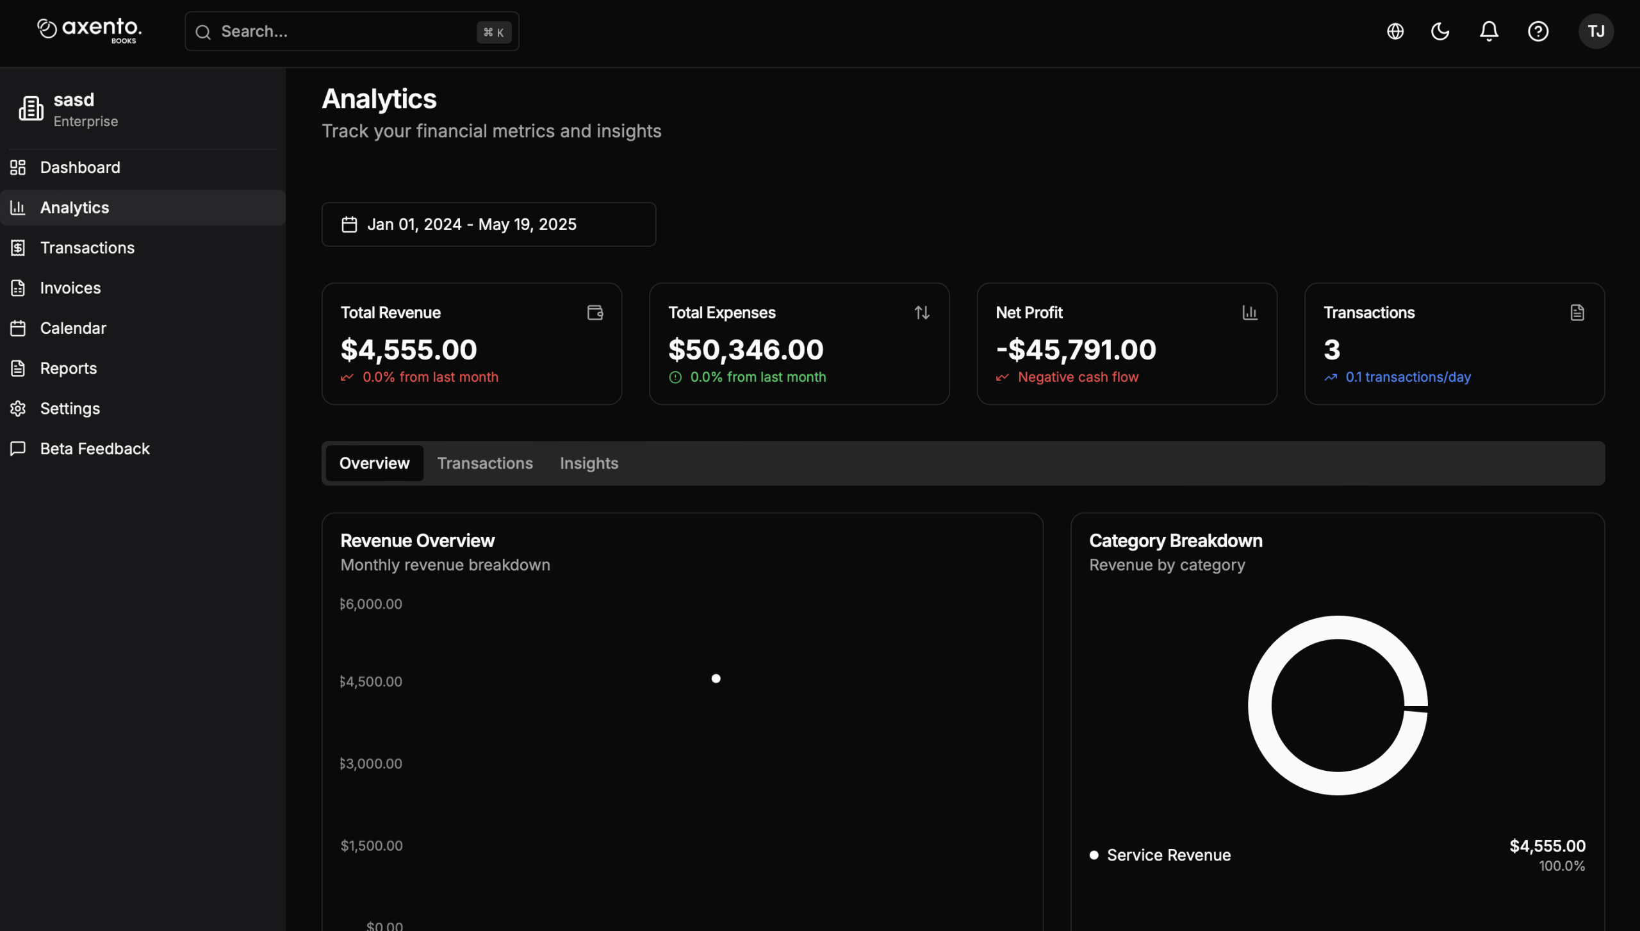The height and width of the screenshot is (931, 1640).
Task: Open the Dashboard page
Action: (x=142, y=167)
